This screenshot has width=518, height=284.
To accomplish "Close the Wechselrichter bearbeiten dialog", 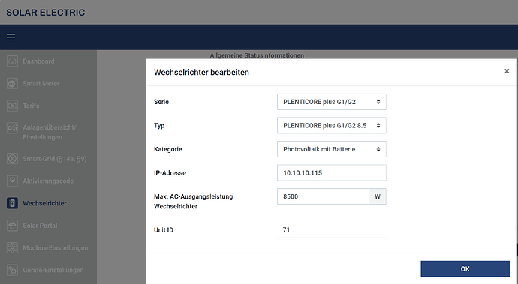I will [507, 71].
